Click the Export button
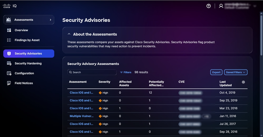The height and width of the screenshot is (137, 263). (216, 72)
